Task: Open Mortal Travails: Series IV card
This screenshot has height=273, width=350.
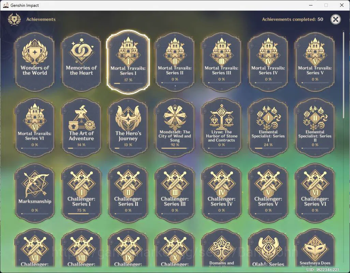Action: [268, 62]
